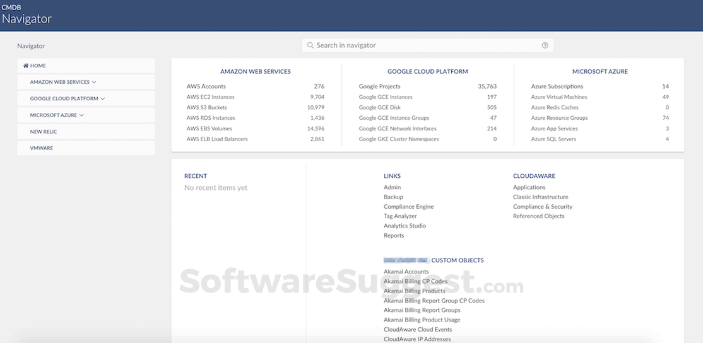The height and width of the screenshot is (343, 703).
Task: Select MICROSOFT AZURE sidebar item
Action: click(86, 115)
